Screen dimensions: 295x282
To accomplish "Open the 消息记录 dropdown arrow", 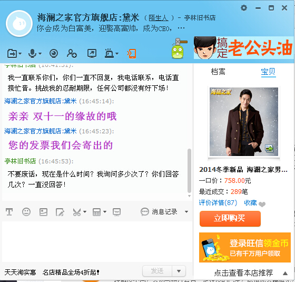I will pyautogui.click(x=186, y=212).
